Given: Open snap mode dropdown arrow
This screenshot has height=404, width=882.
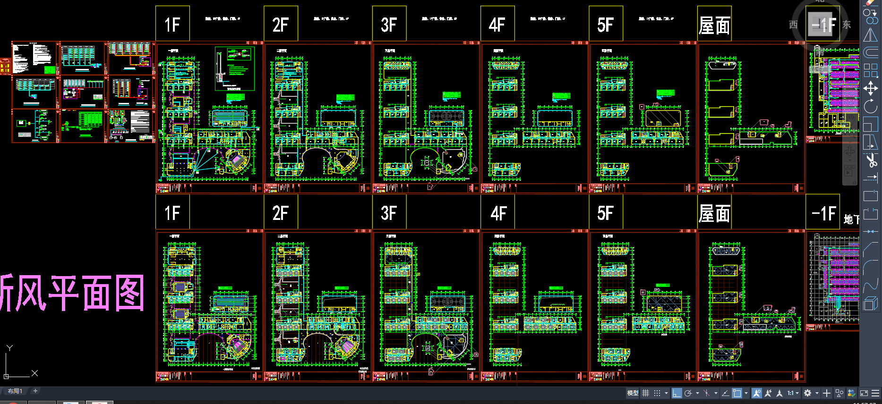Looking at the screenshot, I should pos(666,393).
